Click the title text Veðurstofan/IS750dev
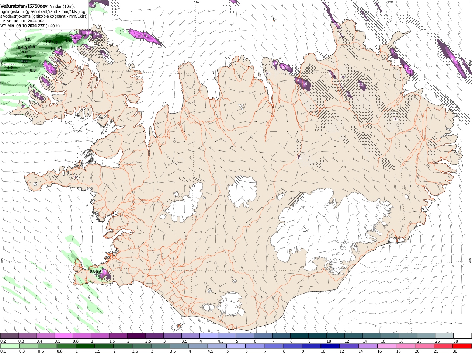The width and height of the screenshot is (472, 354). [x=24, y=6]
